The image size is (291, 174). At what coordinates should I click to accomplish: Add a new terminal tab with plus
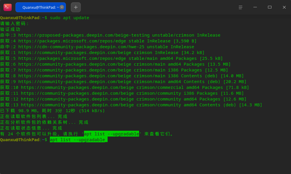76,7
